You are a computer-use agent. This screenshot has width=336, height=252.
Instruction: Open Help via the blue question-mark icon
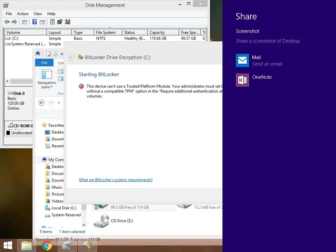pyautogui.click(x=34, y=22)
